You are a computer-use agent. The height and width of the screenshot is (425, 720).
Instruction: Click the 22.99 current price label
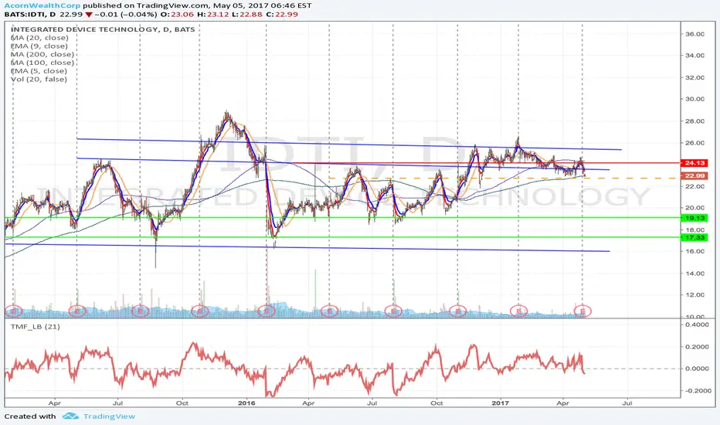pos(695,176)
